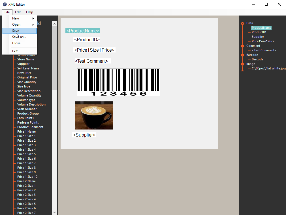The width and height of the screenshot is (286, 215).
Task: Collapse the Barcode node in right tree
Action: coord(242,55)
